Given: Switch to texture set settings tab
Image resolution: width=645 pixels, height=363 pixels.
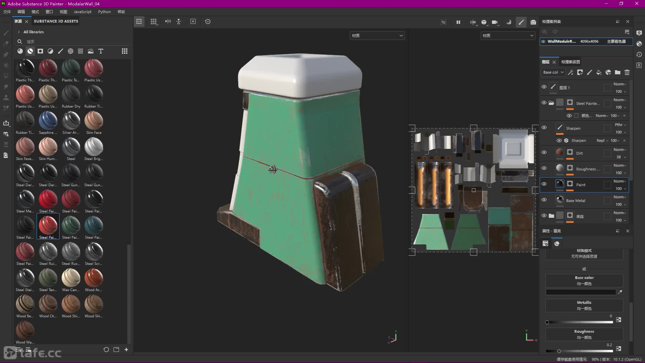Looking at the screenshot, I should 570,62.
